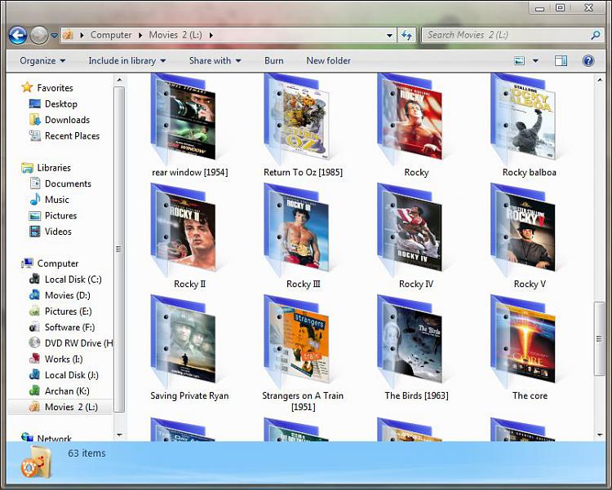The height and width of the screenshot is (490, 612).
Task: Open the Share with menu
Action: (x=215, y=60)
